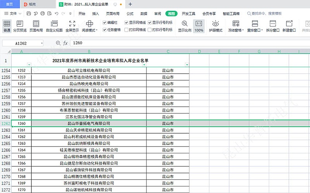Open the column B filter dropdown
Image resolution: width=310 pixels, height=193 pixels.
coord(144,65)
